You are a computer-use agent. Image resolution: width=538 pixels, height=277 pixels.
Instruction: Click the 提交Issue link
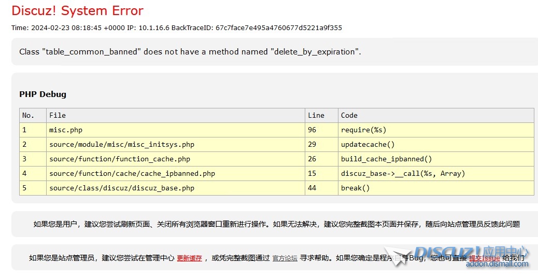[x=484, y=258]
